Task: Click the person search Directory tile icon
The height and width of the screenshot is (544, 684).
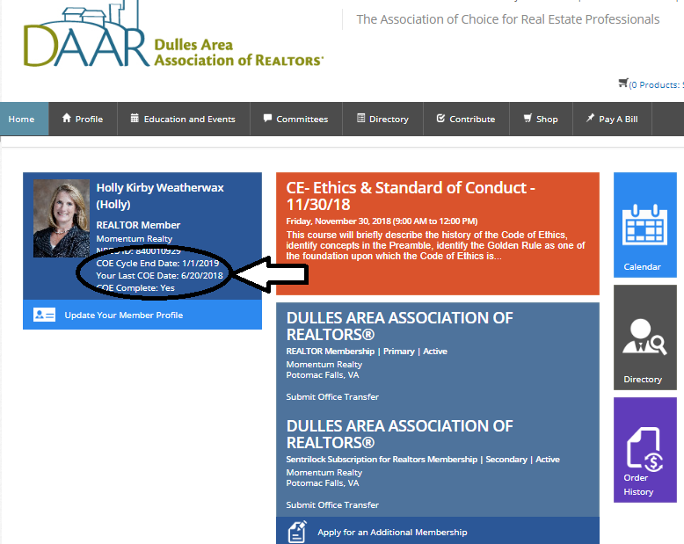Action: point(644,337)
